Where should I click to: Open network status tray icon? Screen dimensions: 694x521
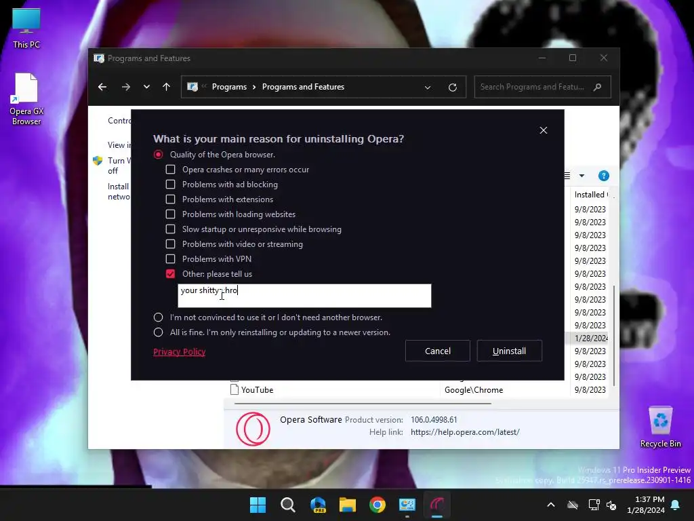tap(594, 505)
